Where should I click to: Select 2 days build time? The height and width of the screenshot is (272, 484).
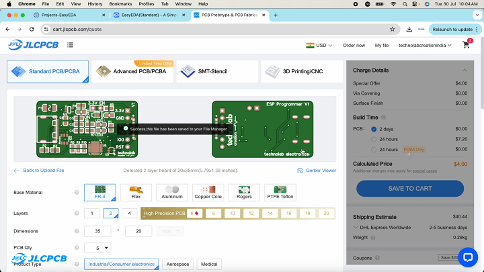click(x=374, y=129)
